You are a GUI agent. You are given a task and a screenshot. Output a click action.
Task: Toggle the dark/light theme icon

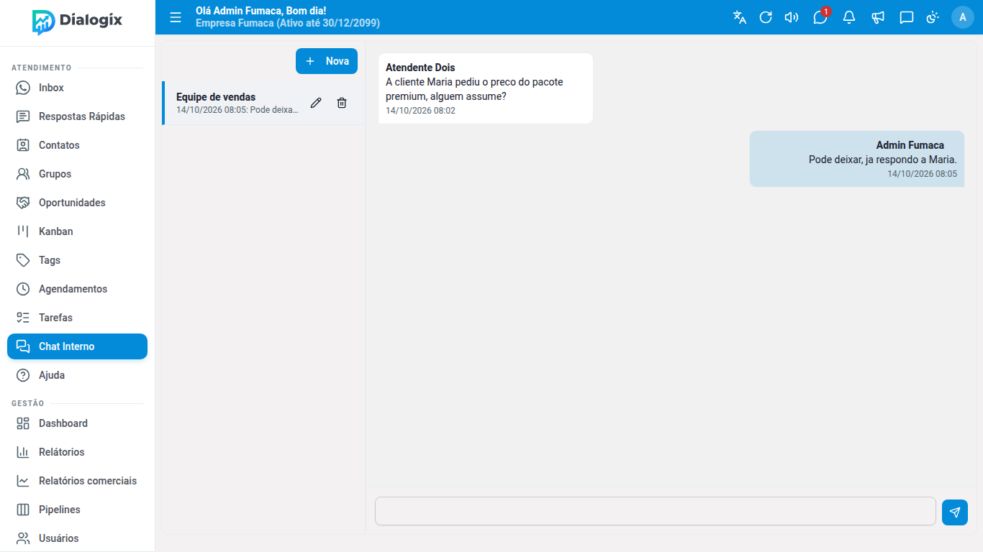click(933, 17)
